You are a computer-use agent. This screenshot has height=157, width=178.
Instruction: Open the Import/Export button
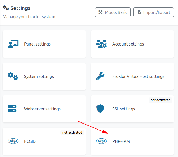tap(154, 12)
